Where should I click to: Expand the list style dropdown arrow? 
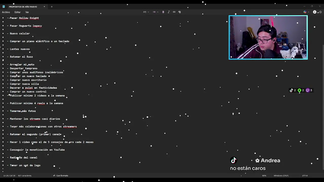pos(158,12)
